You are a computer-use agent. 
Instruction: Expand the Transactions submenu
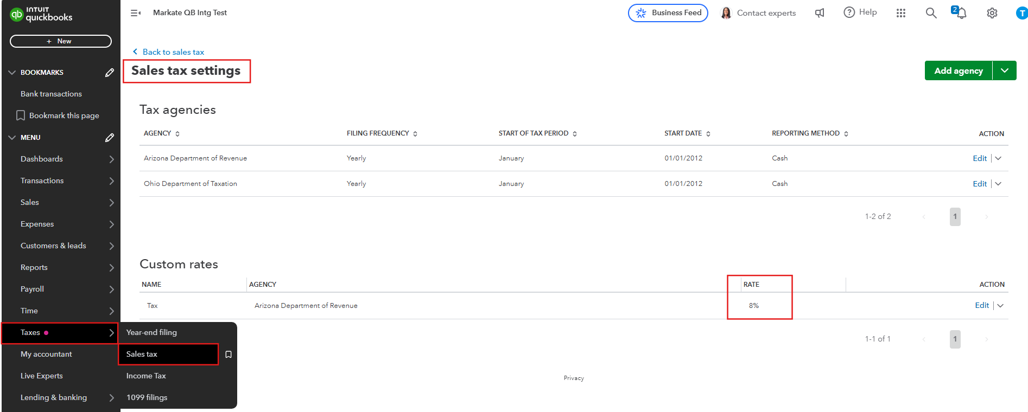coord(111,181)
